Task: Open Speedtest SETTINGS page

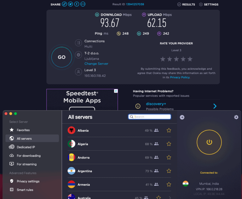Action: 209,4
